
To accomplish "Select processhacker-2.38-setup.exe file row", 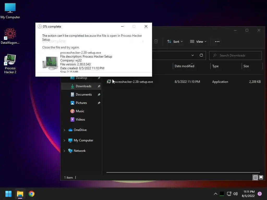I will [184, 82].
